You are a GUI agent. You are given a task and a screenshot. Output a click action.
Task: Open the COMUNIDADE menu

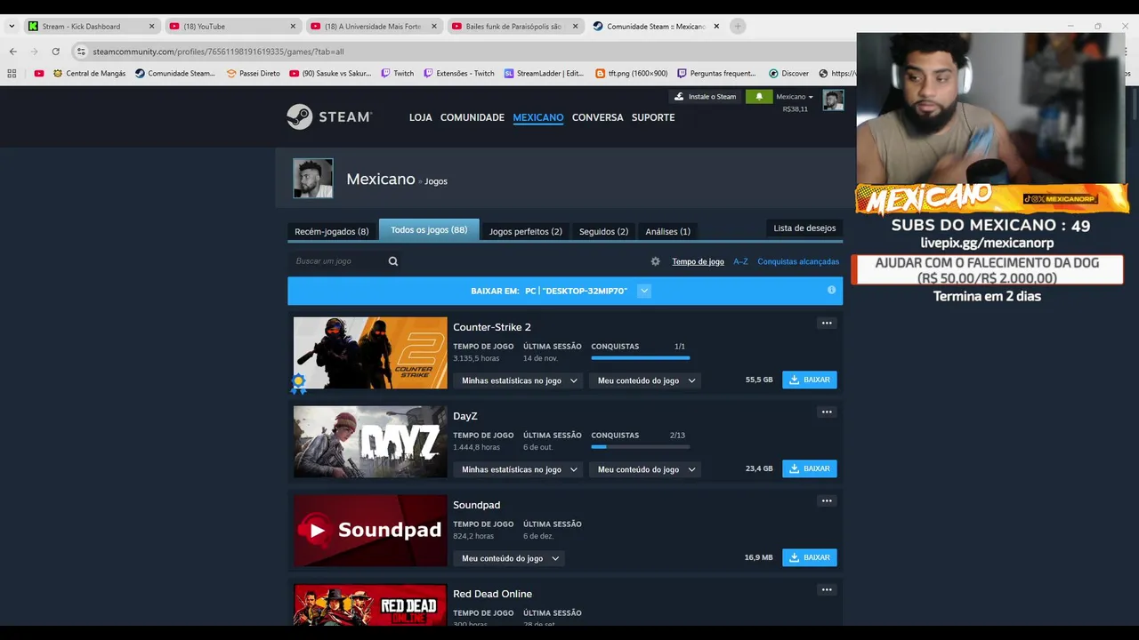pyautogui.click(x=473, y=117)
